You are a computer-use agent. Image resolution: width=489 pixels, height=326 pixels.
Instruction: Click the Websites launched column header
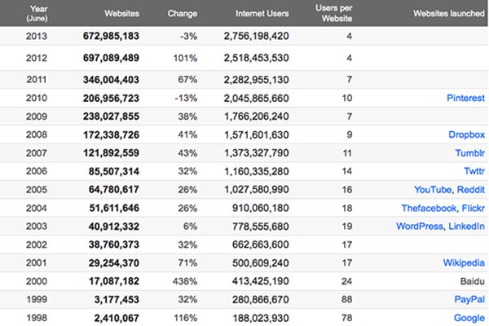[449, 13]
